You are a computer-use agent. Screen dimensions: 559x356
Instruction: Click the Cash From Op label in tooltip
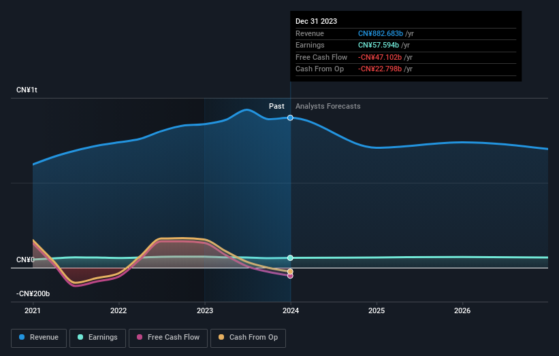click(320, 69)
